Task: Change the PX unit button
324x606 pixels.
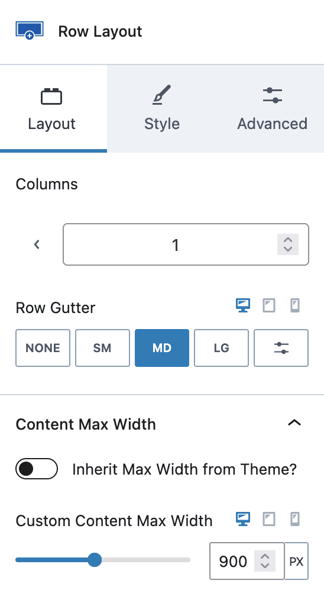Action: pyautogui.click(x=297, y=561)
